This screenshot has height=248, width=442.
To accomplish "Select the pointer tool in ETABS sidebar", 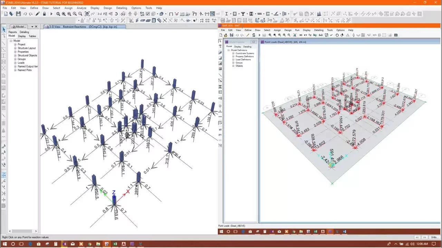I will point(4,30).
